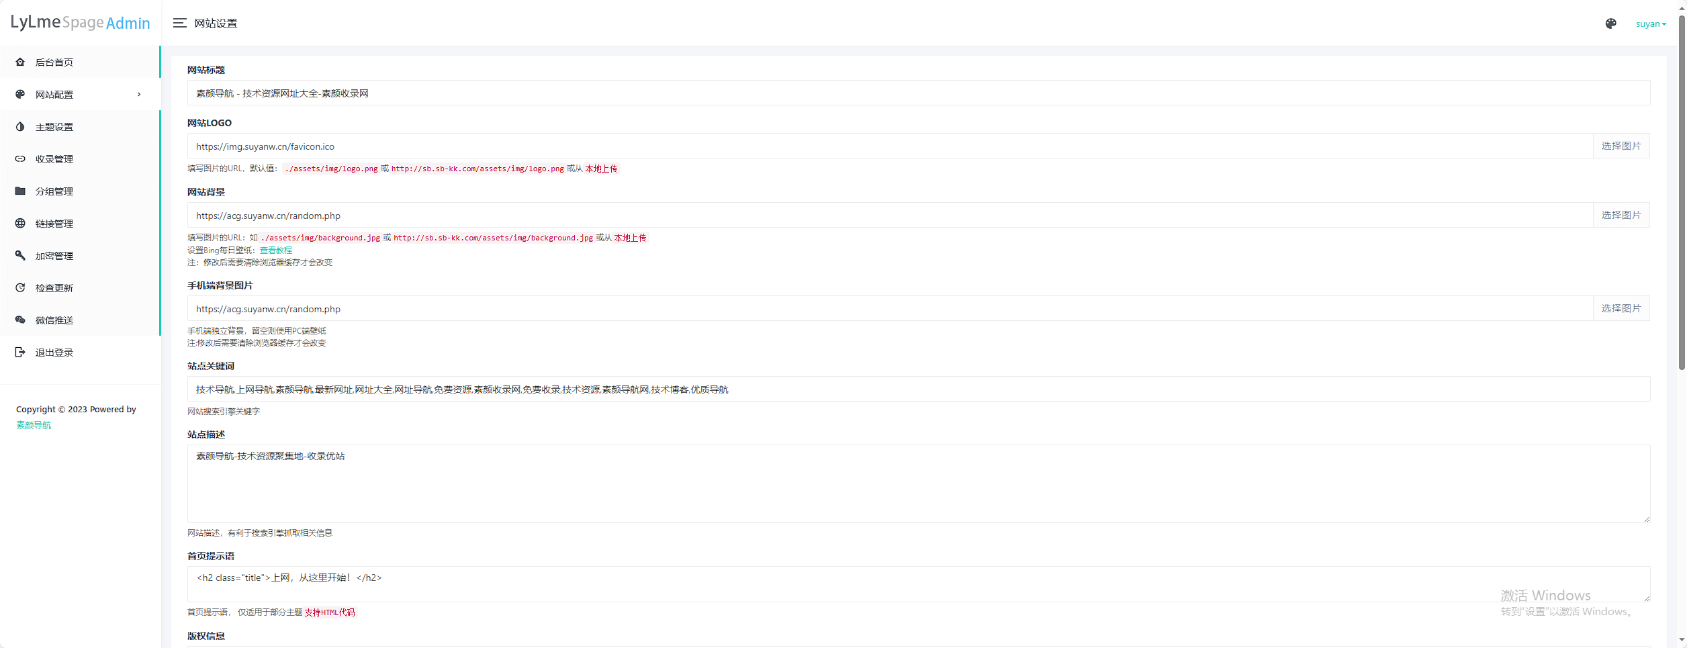Image resolution: width=1687 pixels, height=648 pixels.
Task: Click the folder icon for 分组管理
Action: [x=20, y=191]
